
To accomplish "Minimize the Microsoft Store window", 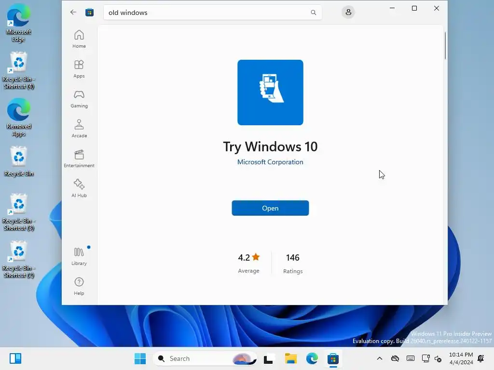I will tap(392, 8).
